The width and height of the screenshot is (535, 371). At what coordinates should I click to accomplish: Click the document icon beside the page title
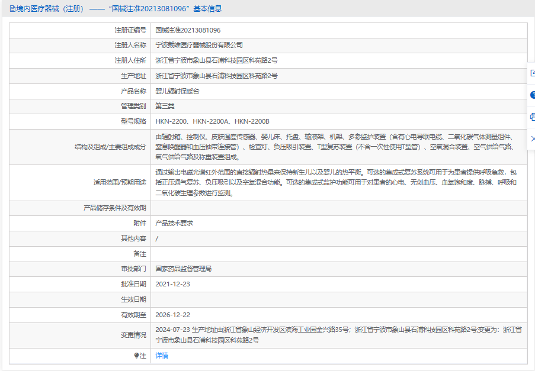[12, 9]
